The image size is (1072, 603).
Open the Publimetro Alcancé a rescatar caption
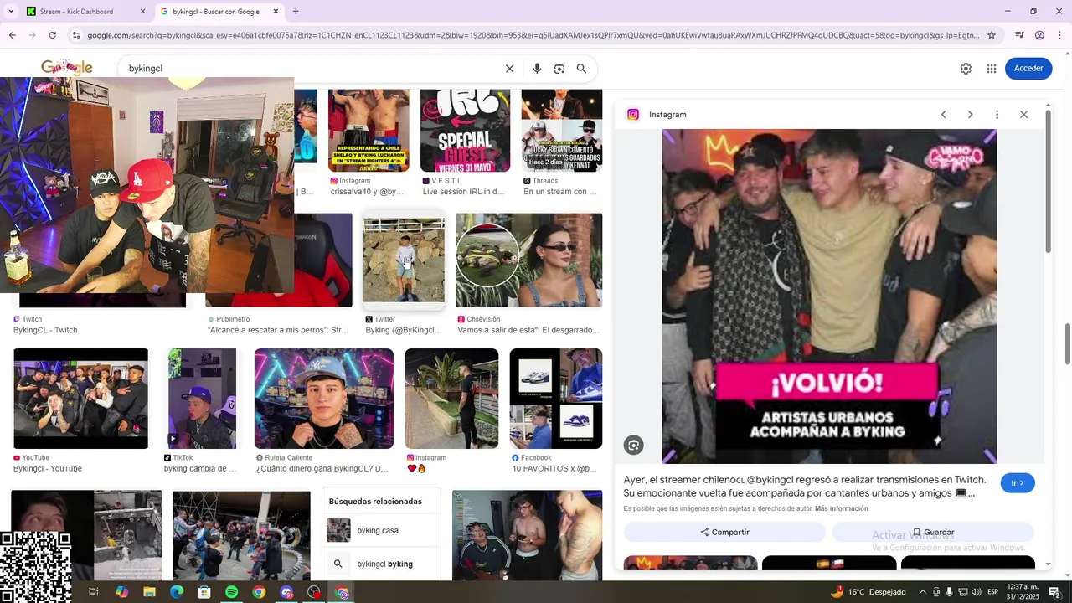pyautogui.click(x=278, y=330)
